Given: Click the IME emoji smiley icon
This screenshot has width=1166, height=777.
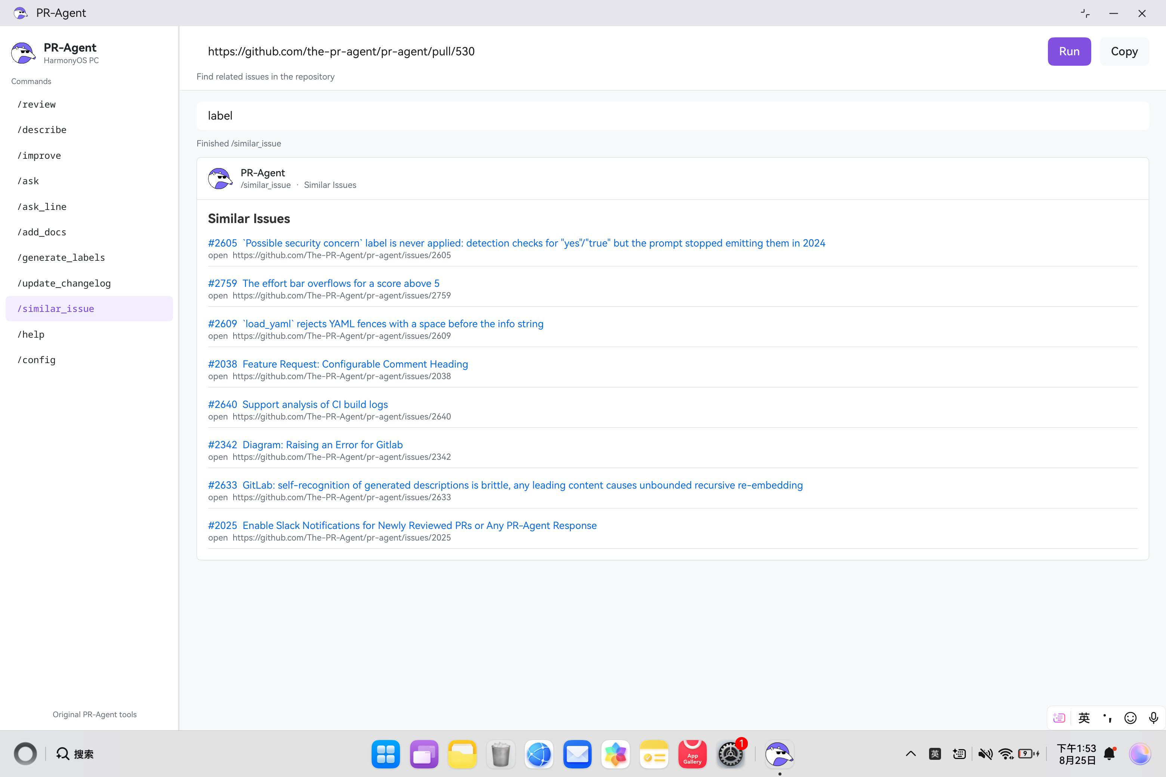Looking at the screenshot, I should click(1130, 718).
